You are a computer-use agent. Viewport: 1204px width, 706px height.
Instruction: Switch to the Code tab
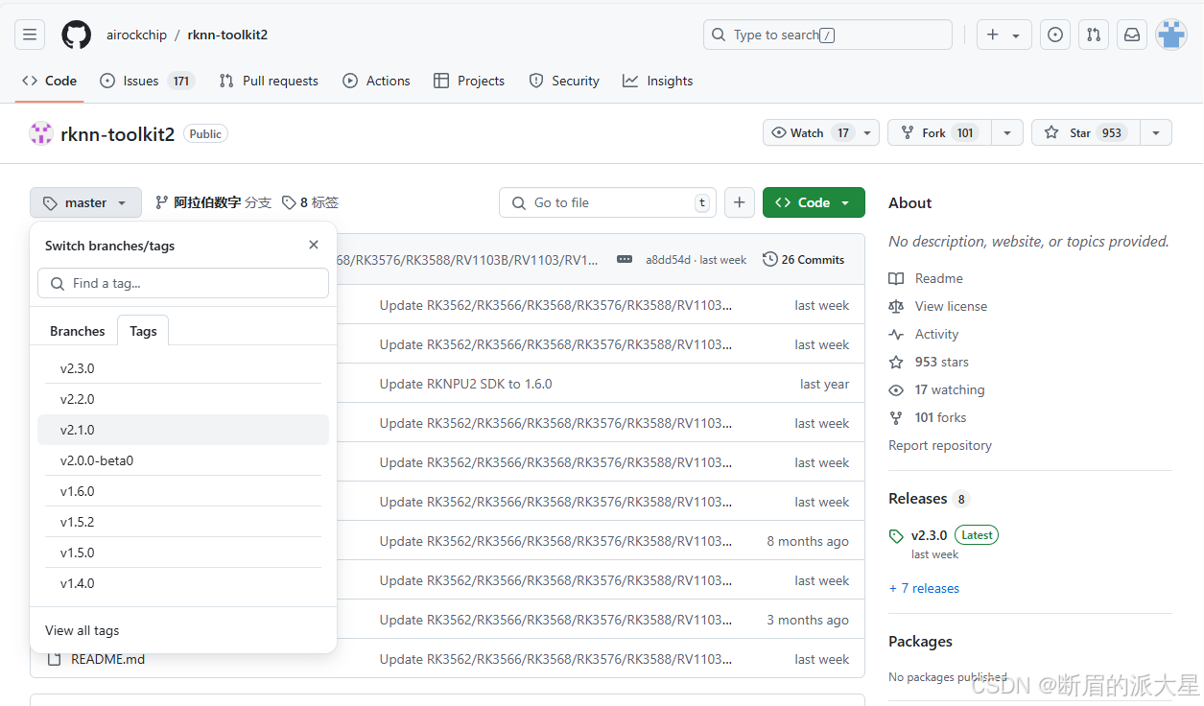pyautogui.click(x=49, y=81)
